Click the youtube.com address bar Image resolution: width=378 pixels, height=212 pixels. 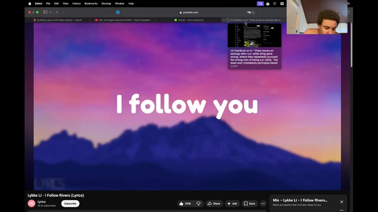point(189,12)
